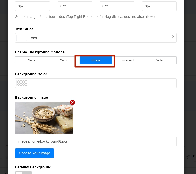Viewport: 196px width, 174px height.
Task: Toggle the Parallax Background switch
Action: [x=23, y=172]
